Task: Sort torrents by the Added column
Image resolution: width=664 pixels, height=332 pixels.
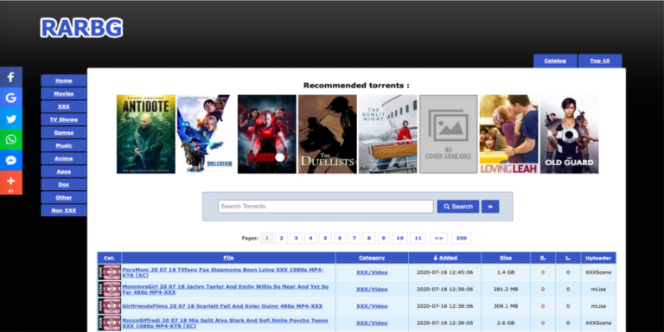Action: (x=444, y=258)
